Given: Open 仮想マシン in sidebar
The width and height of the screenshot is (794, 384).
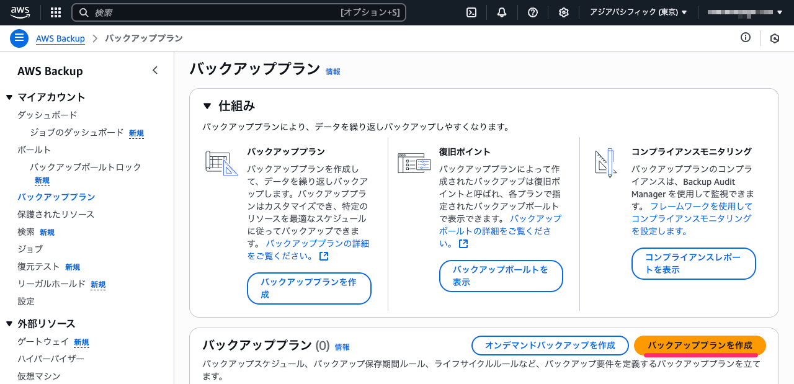Looking at the screenshot, I should [39, 376].
